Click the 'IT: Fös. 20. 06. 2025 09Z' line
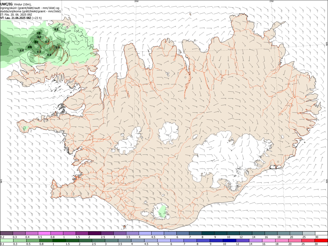The height and width of the screenshot is (246, 328). pyautogui.click(x=16, y=15)
